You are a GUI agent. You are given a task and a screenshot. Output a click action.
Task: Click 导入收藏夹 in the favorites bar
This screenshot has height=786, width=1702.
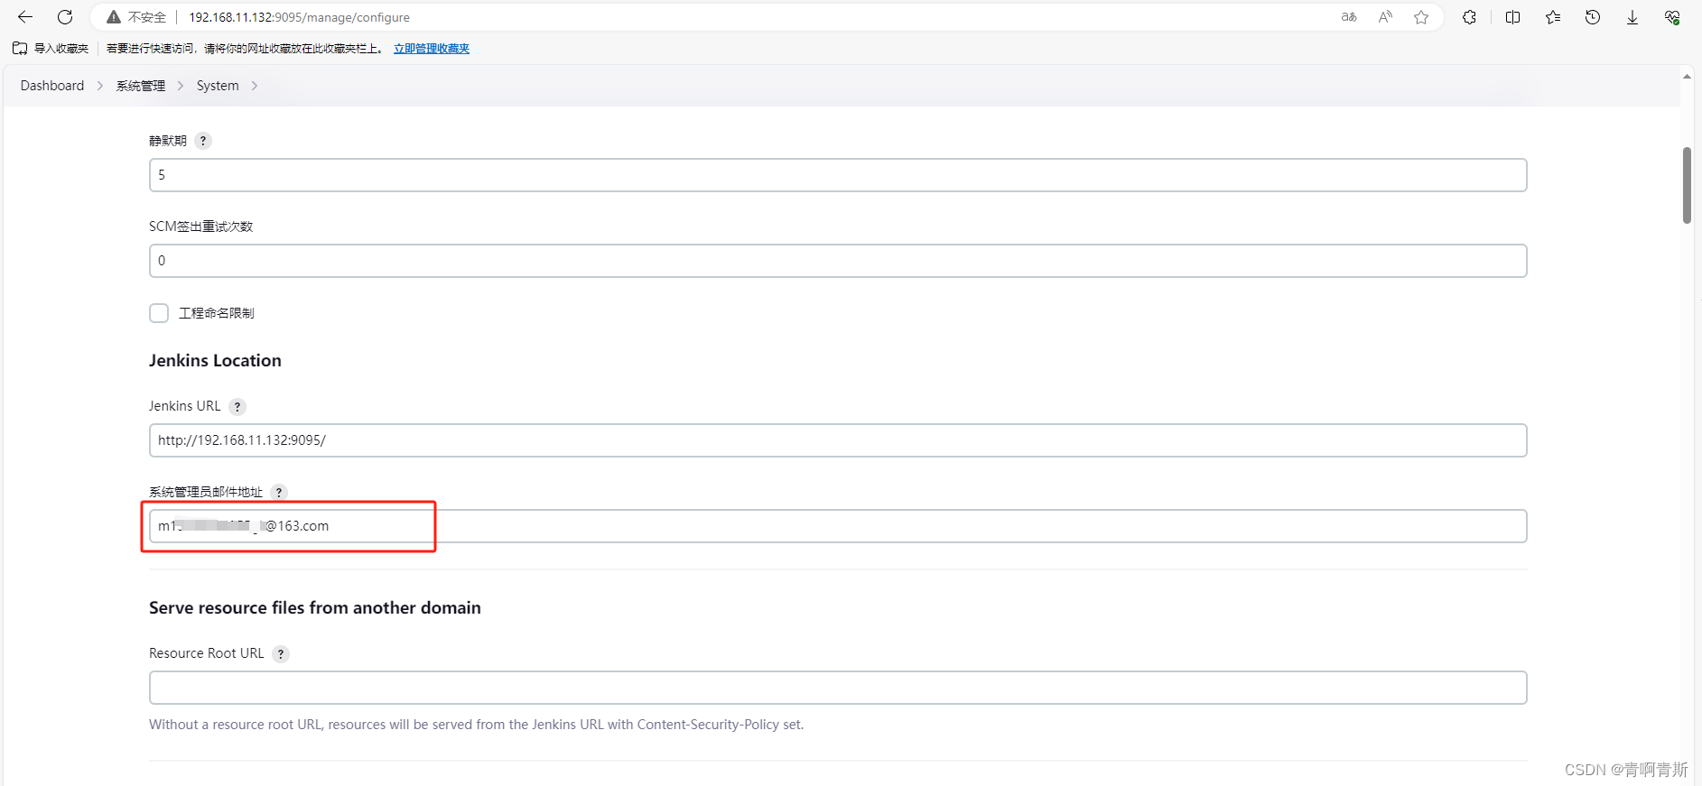tap(61, 49)
